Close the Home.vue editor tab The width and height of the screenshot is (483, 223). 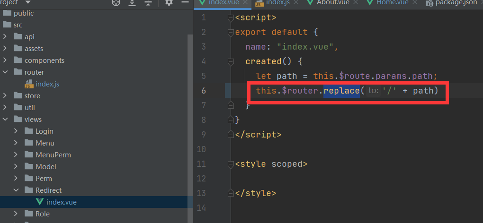[x=415, y=2]
